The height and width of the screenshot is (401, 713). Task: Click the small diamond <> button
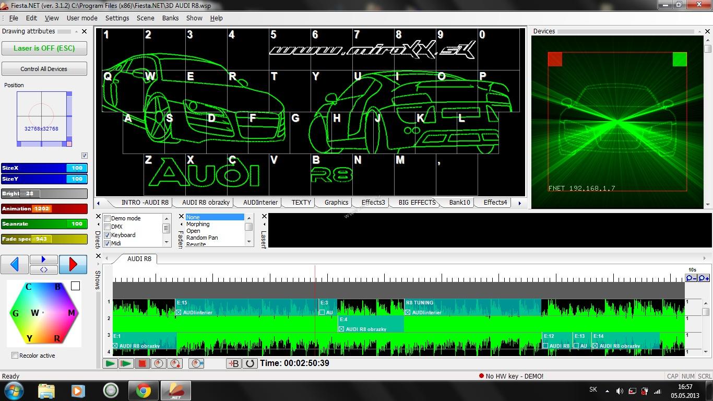point(44,269)
